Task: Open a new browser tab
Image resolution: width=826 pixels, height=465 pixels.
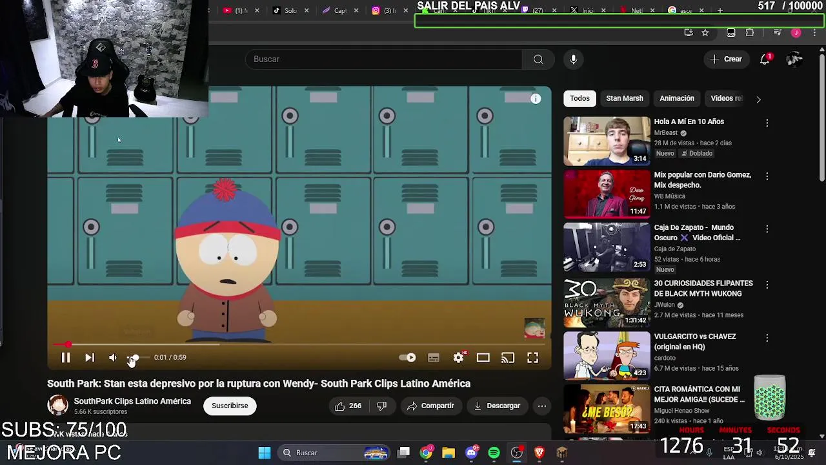Action: pos(720,10)
